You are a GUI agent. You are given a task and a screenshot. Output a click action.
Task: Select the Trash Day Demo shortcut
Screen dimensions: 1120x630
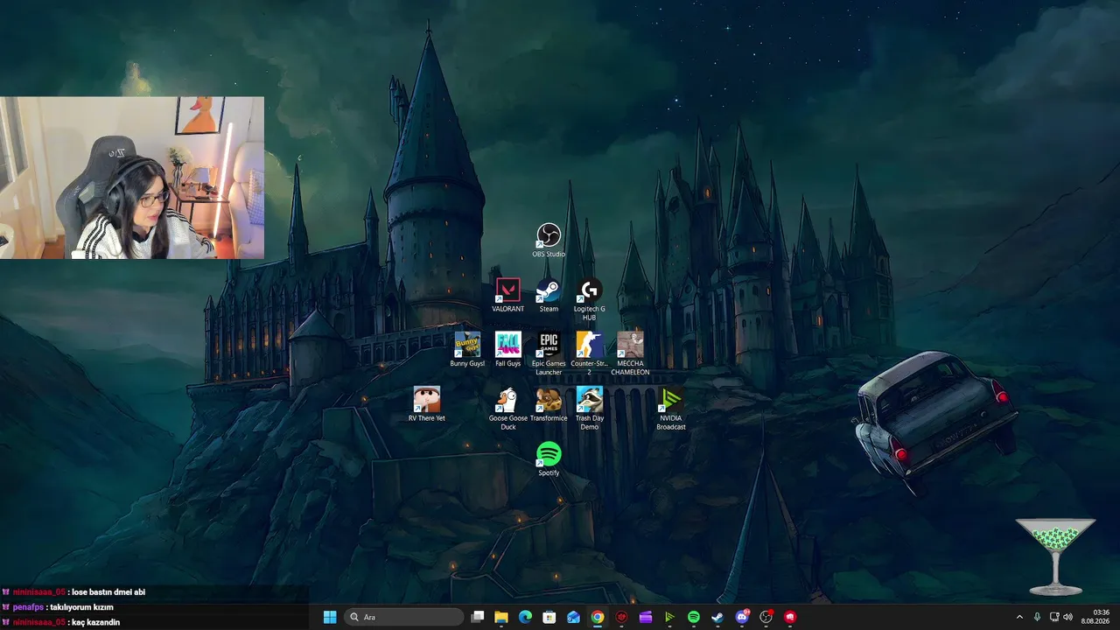(x=589, y=409)
